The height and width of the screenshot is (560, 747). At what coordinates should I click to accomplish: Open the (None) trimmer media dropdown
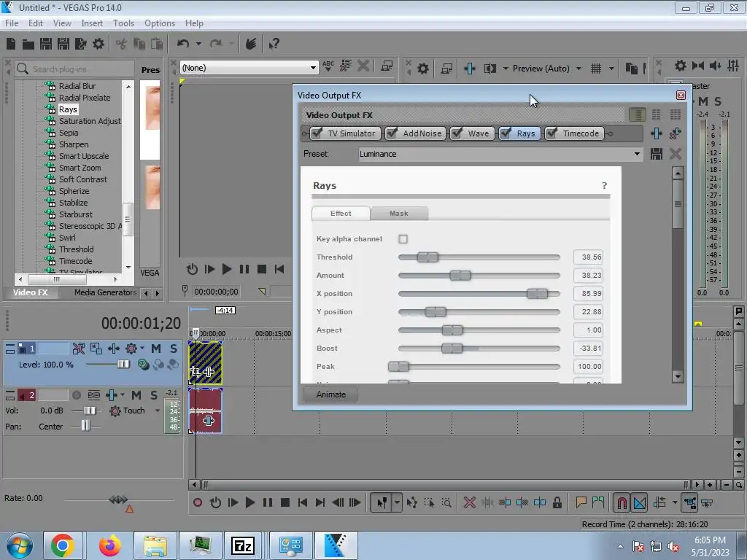[x=312, y=68]
